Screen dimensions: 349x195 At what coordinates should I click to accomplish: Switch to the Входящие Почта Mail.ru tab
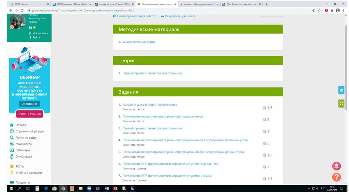[x=72, y=4]
